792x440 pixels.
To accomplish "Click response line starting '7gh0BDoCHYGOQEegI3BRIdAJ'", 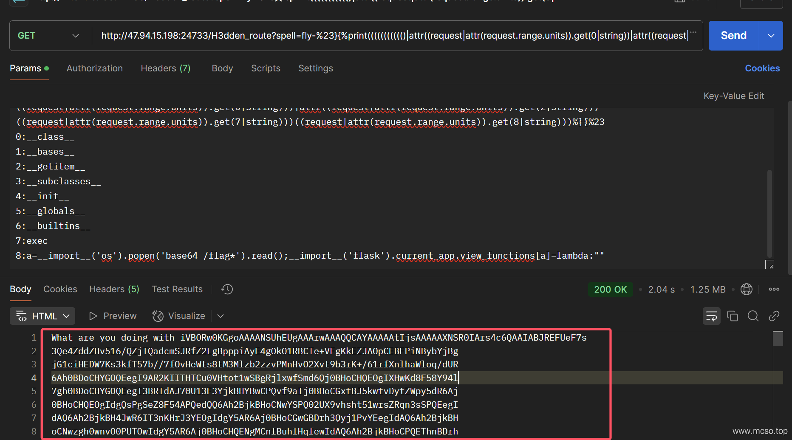I will [255, 391].
